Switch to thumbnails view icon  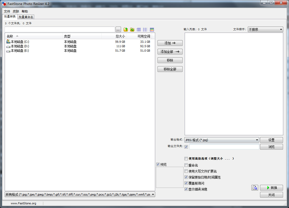pyautogui.click(x=152, y=29)
